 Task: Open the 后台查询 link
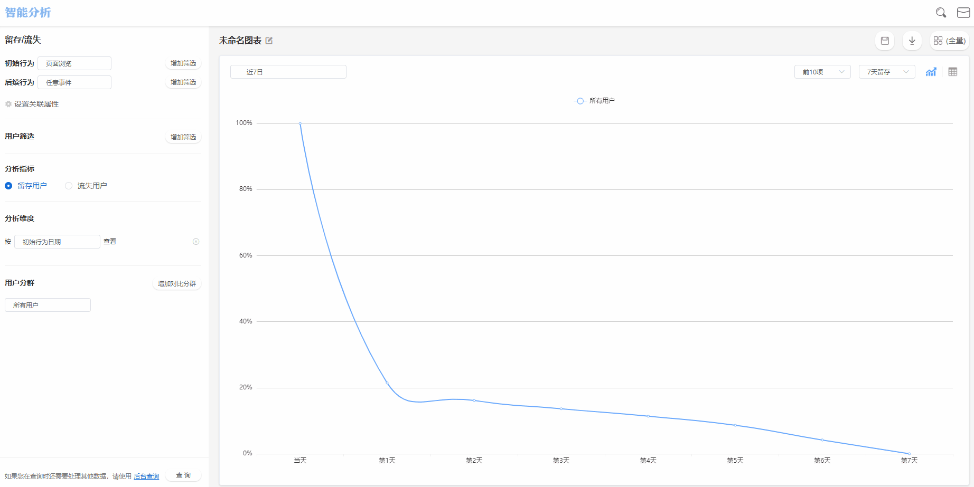146,476
